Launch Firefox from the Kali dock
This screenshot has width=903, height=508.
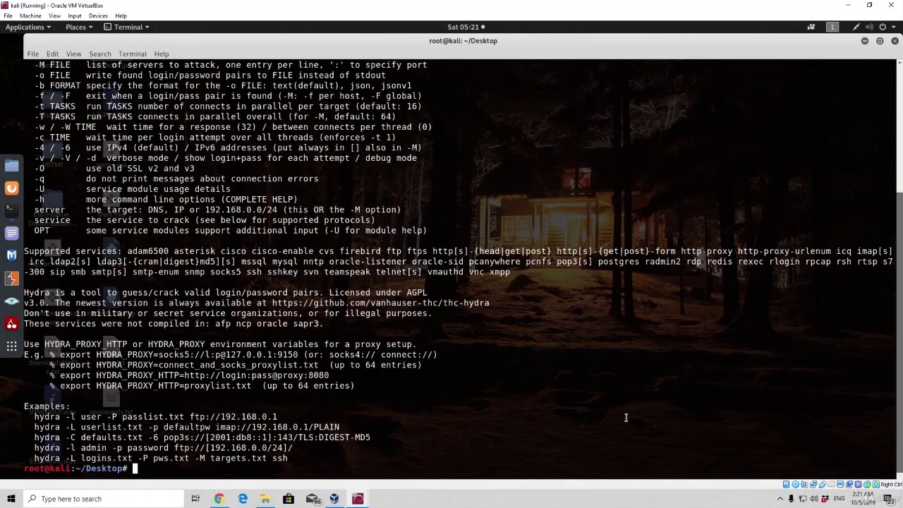pyautogui.click(x=11, y=188)
